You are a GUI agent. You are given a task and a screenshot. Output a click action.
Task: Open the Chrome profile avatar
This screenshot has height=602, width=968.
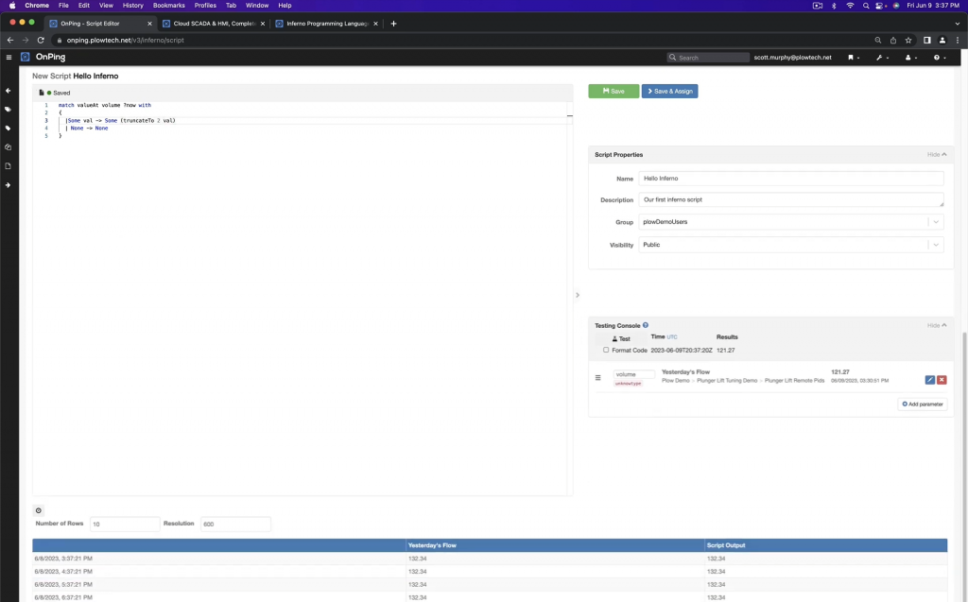coord(942,40)
